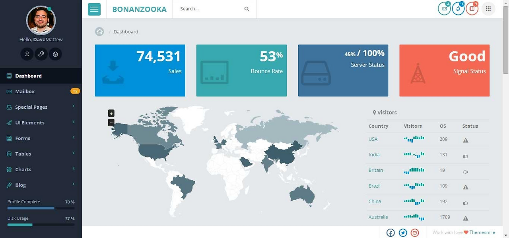Click the tower icon on Signal Status card
Viewport: 509px width, 238px height.
[x=418, y=73]
